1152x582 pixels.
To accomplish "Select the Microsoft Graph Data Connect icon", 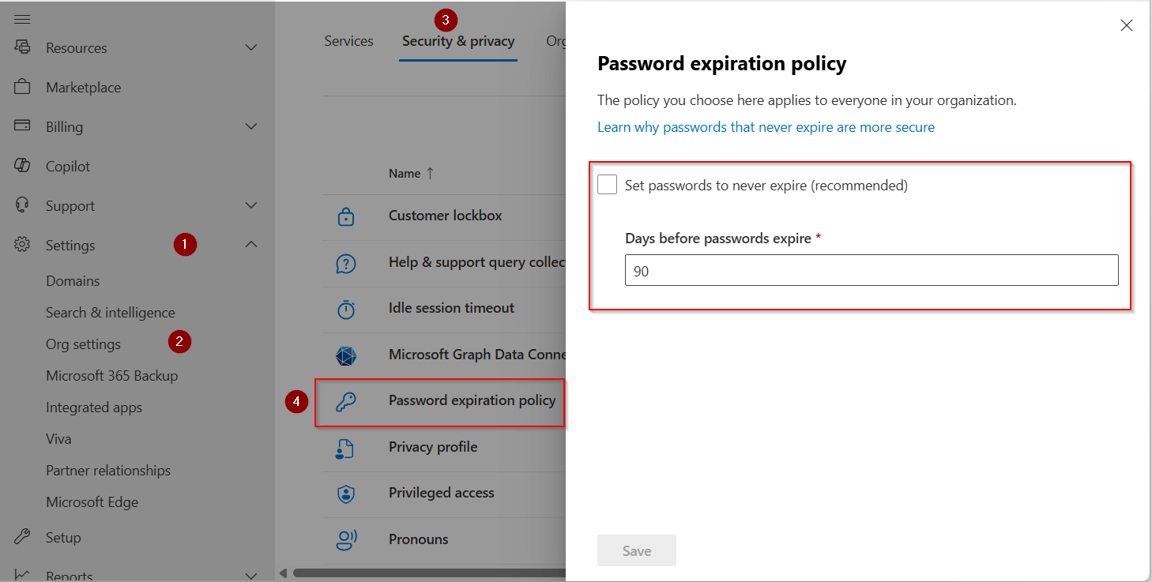I will point(346,355).
